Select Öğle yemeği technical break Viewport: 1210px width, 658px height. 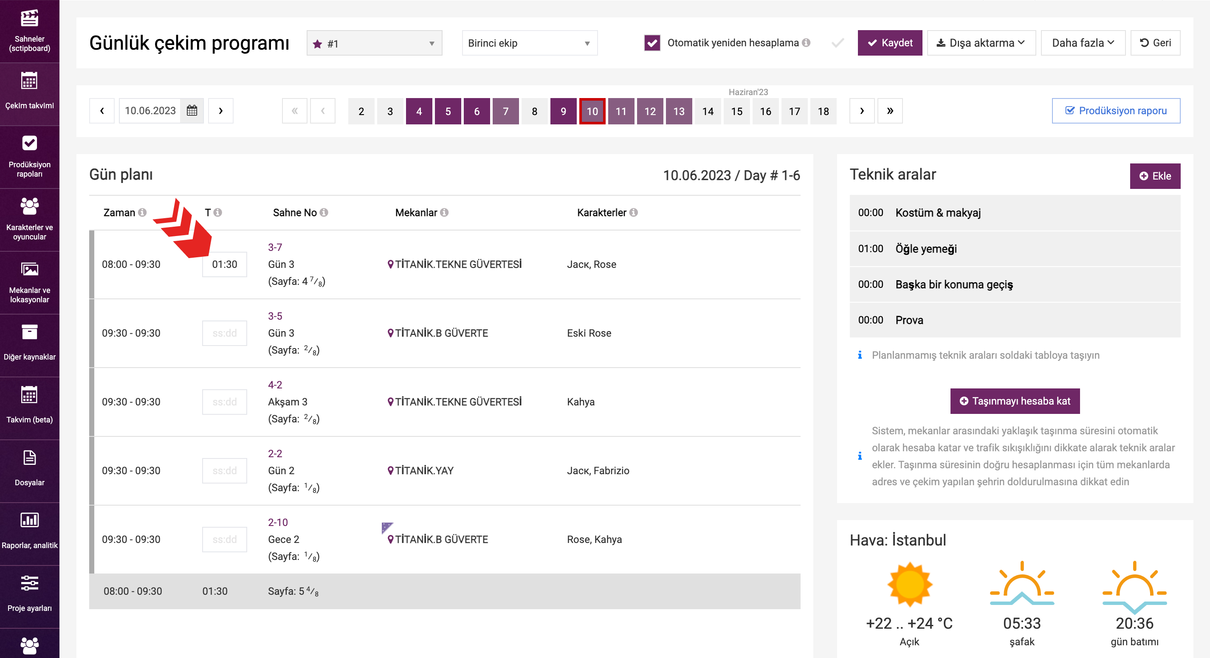point(1015,248)
